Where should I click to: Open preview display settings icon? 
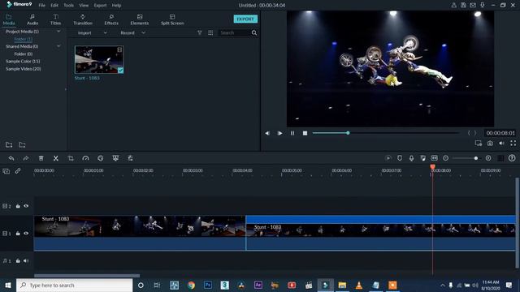(479, 143)
